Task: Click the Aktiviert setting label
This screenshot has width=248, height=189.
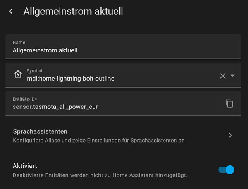Action: tap(25, 166)
